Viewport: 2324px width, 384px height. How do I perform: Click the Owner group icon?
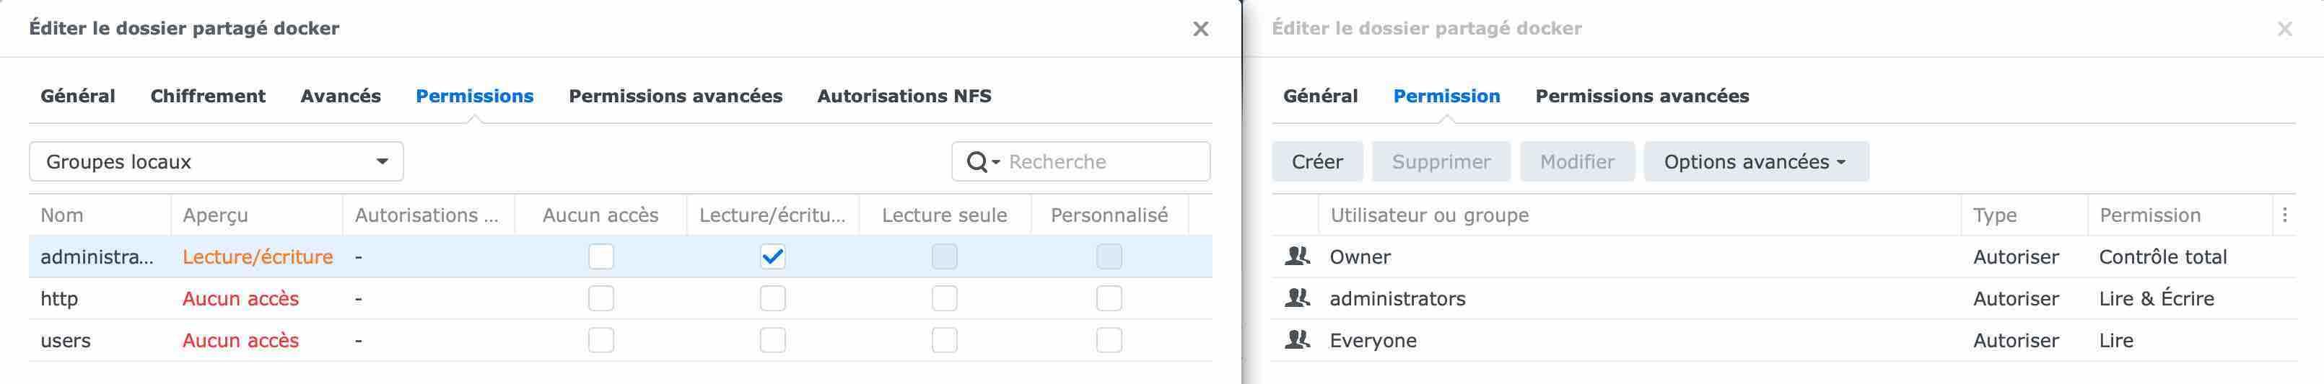pos(1298,257)
